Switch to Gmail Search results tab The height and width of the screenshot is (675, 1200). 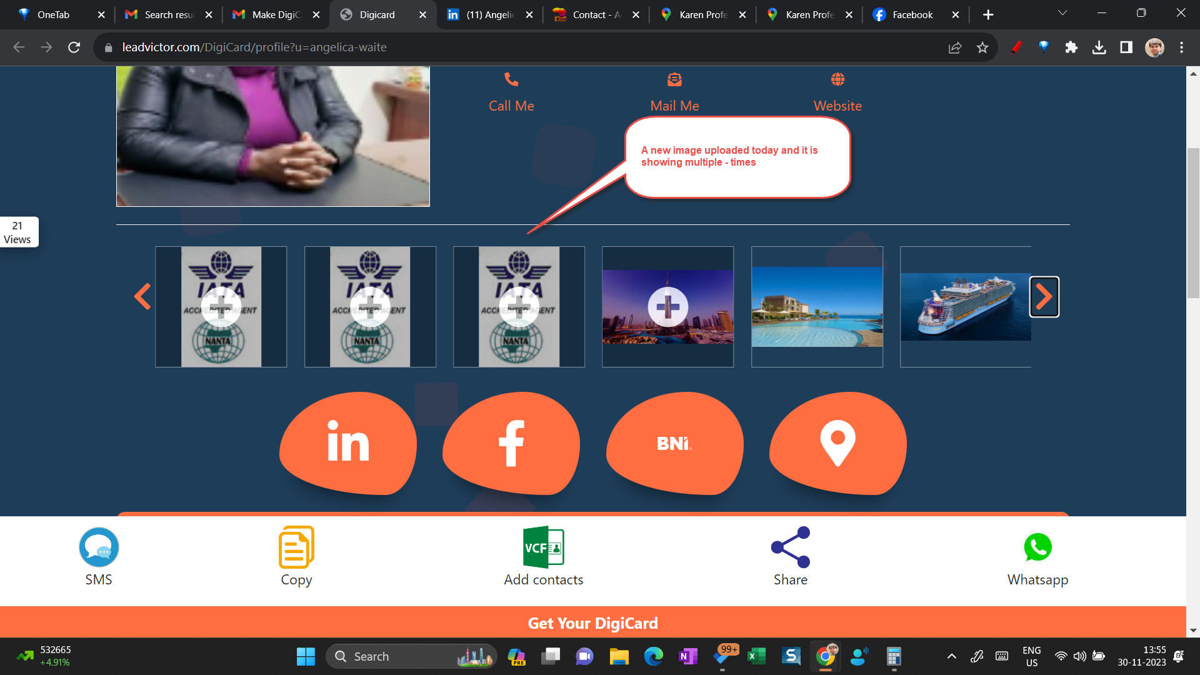[x=169, y=14]
